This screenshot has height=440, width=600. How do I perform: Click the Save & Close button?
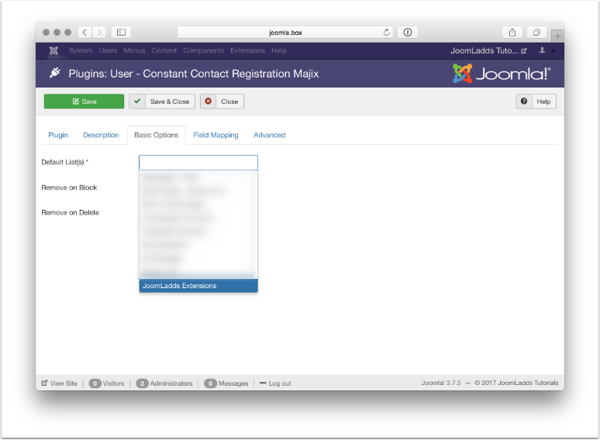pyautogui.click(x=162, y=101)
